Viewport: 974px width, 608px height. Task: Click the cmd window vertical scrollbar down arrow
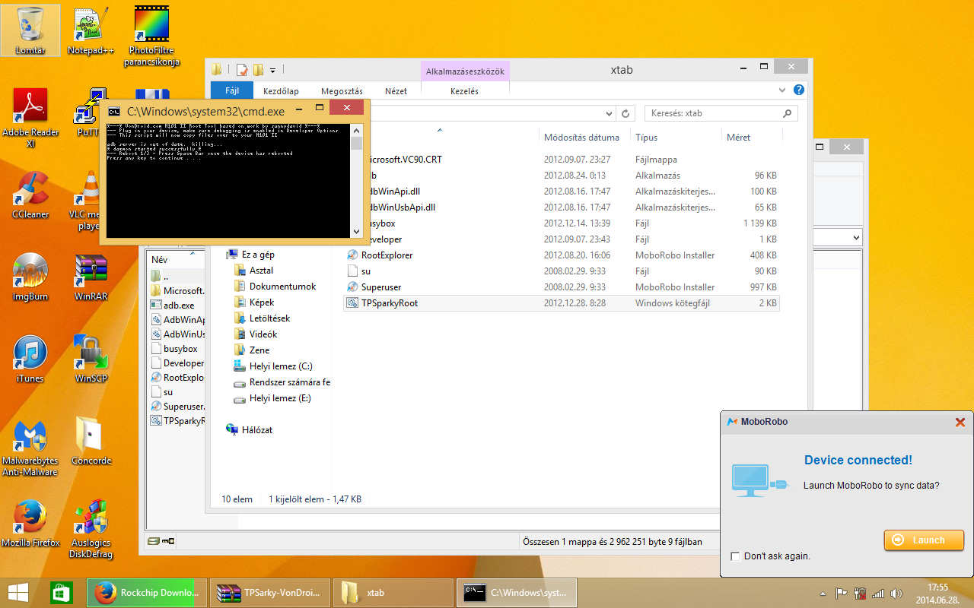pos(356,231)
